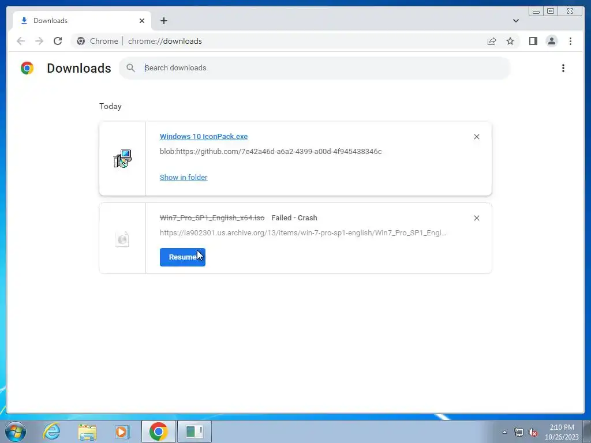
Task: Open the side panel icon
Action: pyautogui.click(x=533, y=41)
